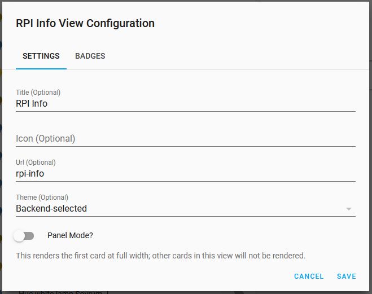Viewport: 372px width, 294px height.
Task: Focus the Url field containing rpi-info
Action: click(x=186, y=174)
